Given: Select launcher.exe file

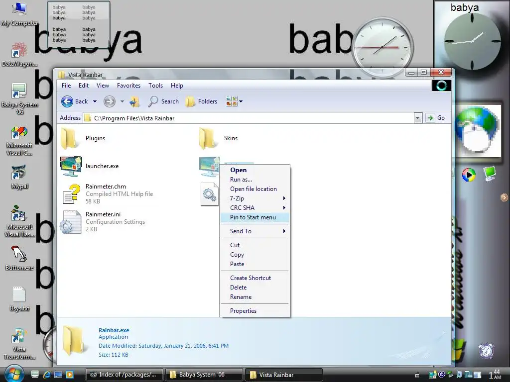Looking at the screenshot, I should [90, 166].
